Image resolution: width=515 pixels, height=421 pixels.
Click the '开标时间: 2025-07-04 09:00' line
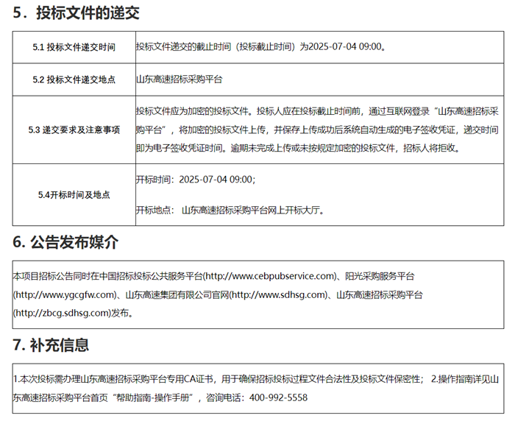196,180
